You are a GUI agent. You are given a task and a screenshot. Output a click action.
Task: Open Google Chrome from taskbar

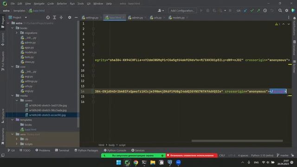136,162
